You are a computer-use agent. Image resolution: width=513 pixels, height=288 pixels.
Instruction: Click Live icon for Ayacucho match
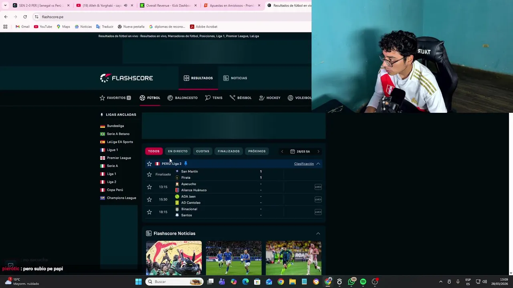tap(318, 187)
